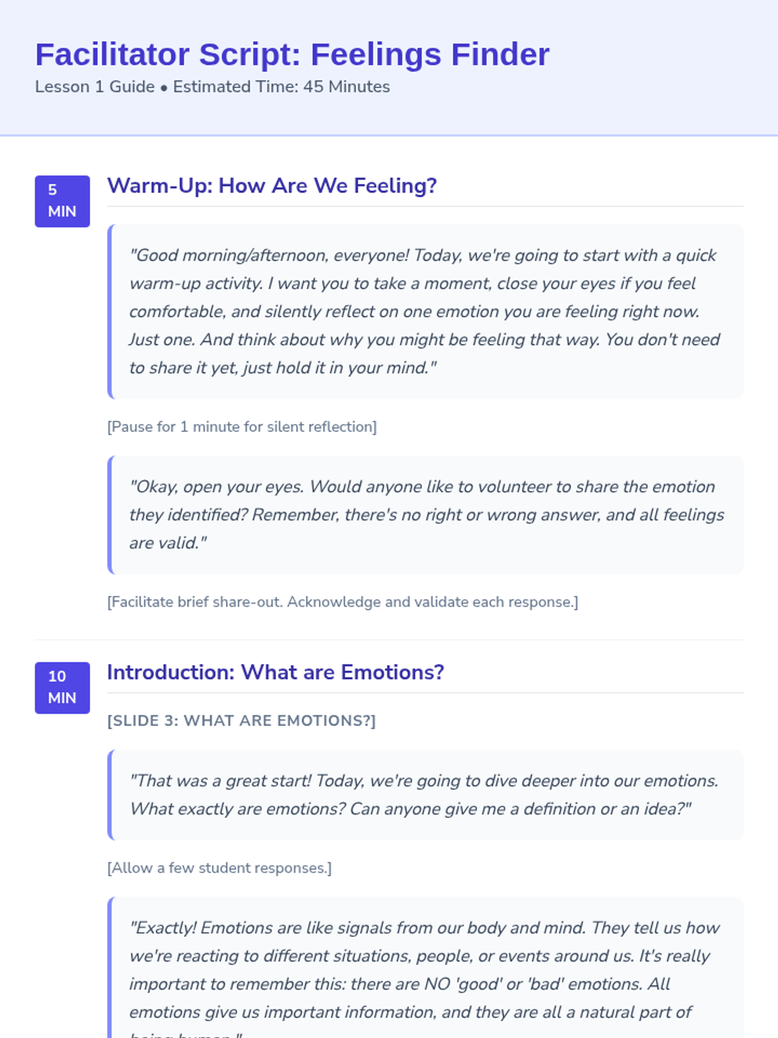778x1038 pixels.
Task: Click the 'are valid.' line in second quote
Action: click(167, 543)
